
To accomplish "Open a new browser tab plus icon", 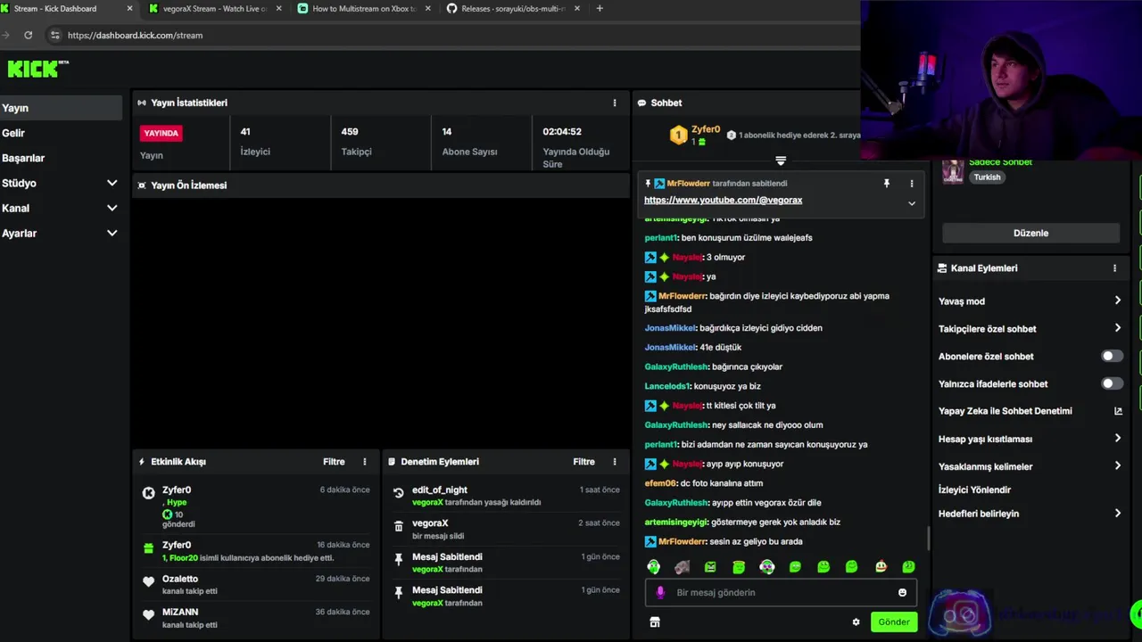I will coord(599,9).
